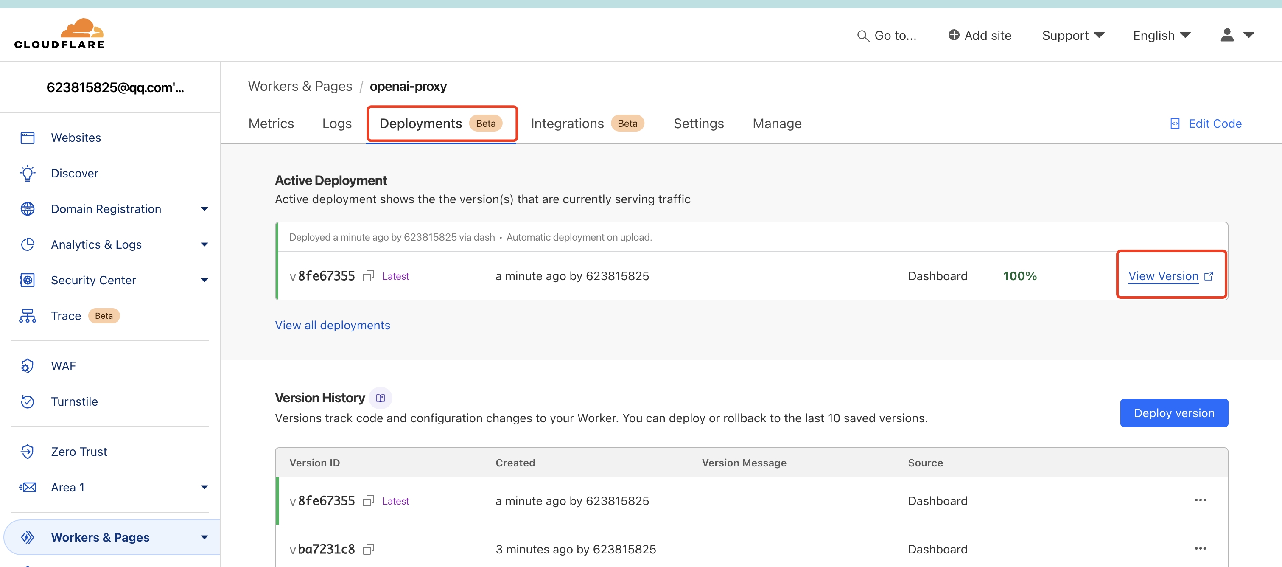The height and width of the screenshot is (567, 1282).
Task: Click the Analytics & Logs chart icon
Action: [x=28, y=244]
